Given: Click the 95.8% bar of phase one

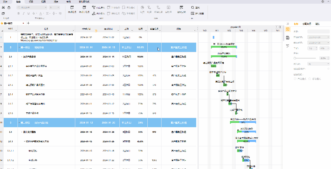Looking at the screenshot, I should click(224, 47).
